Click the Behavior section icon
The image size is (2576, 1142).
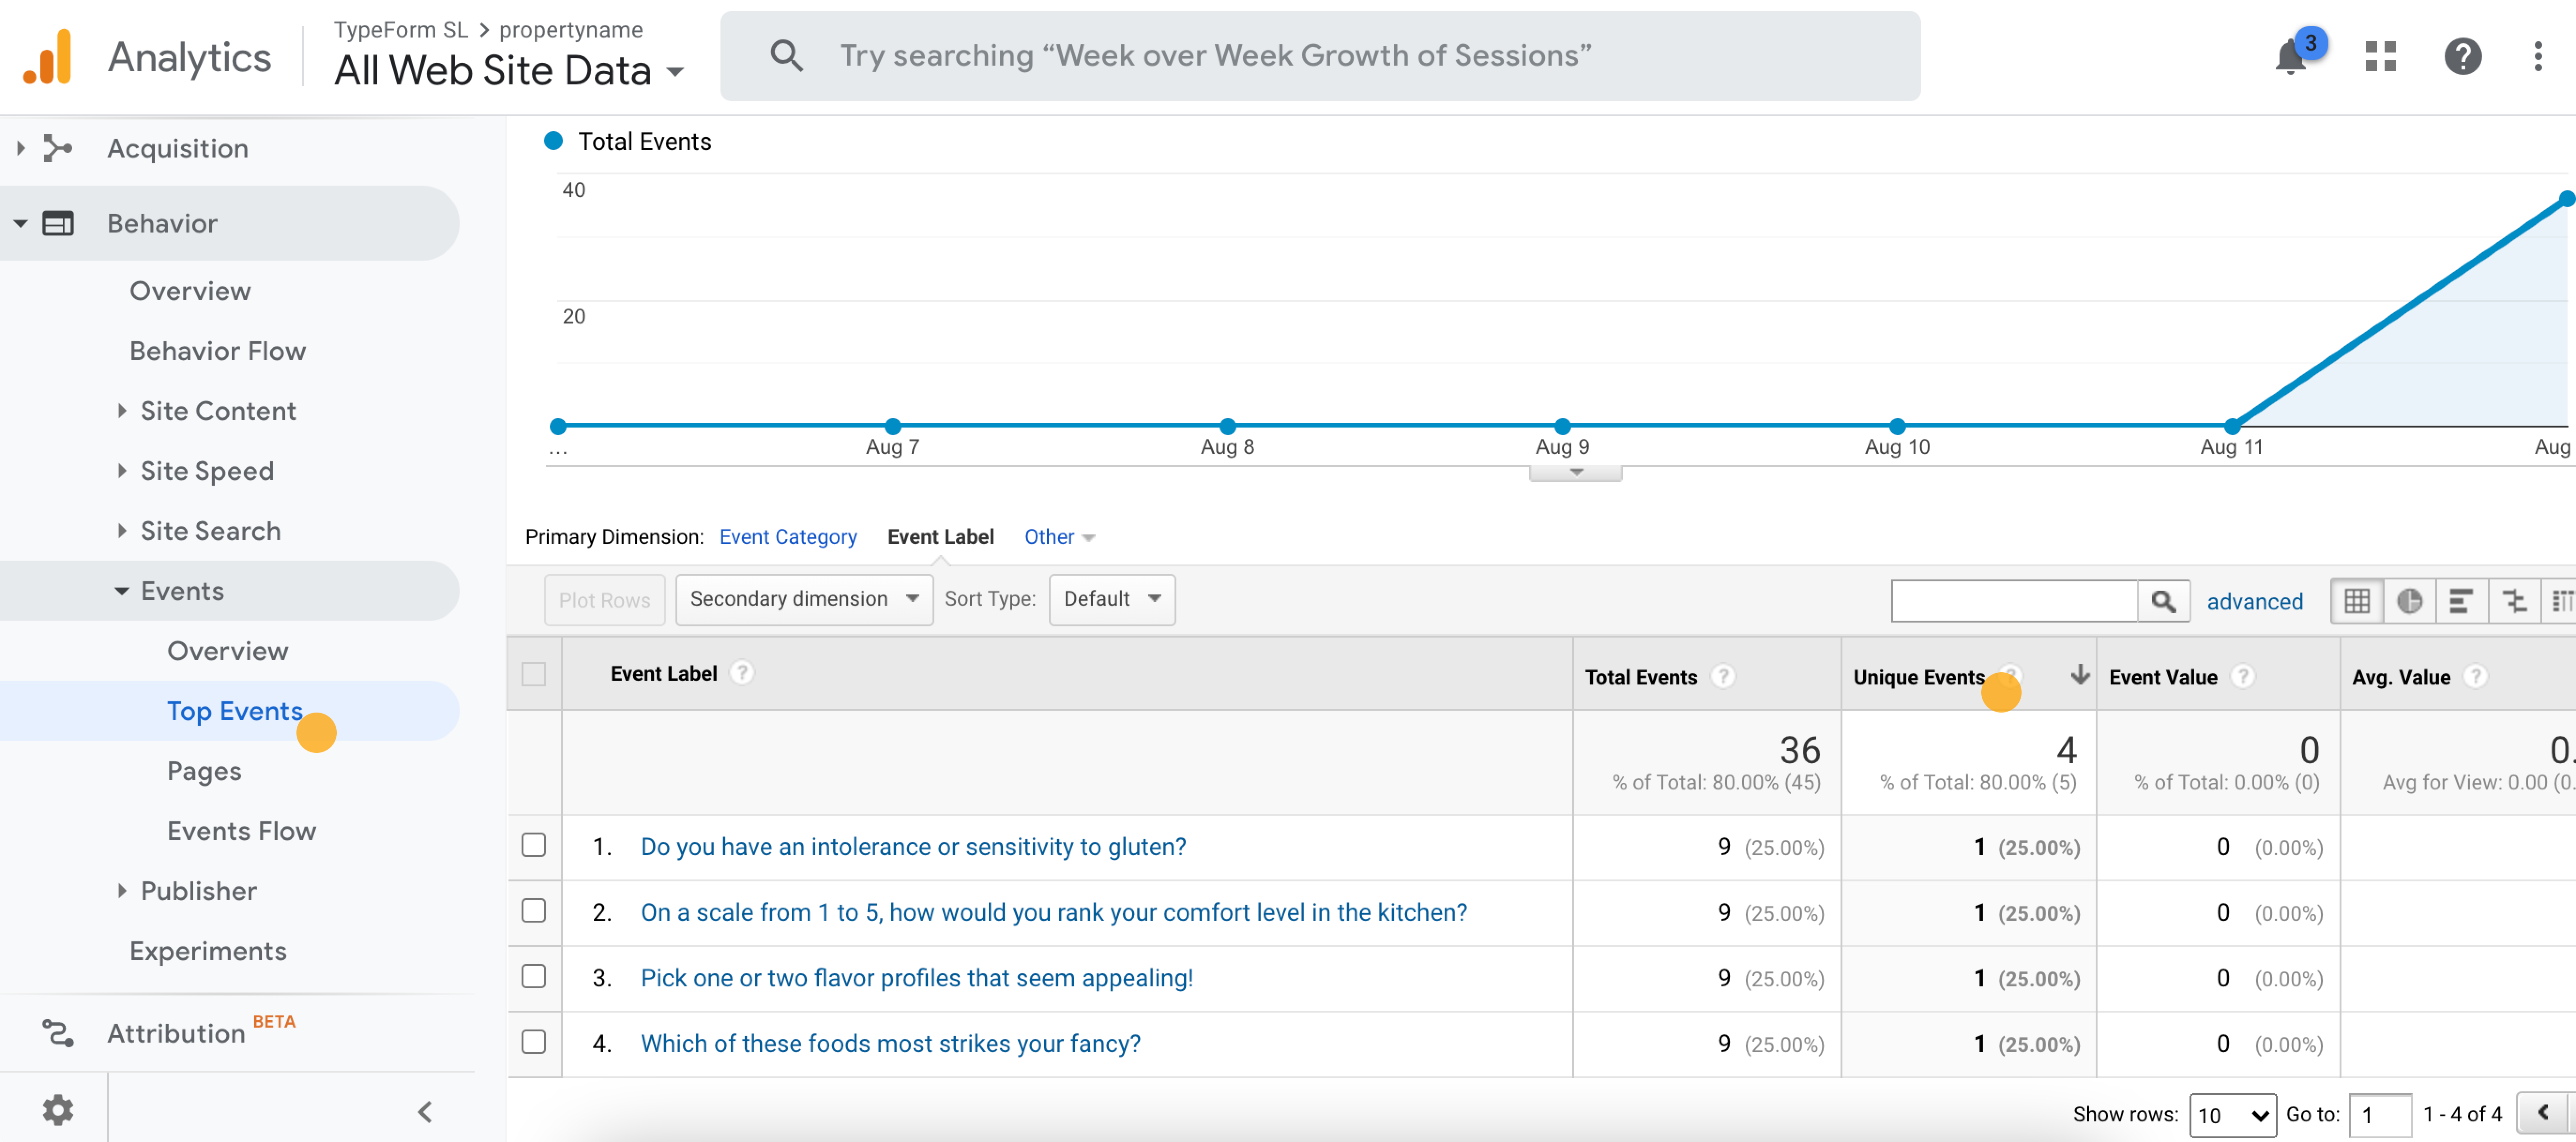[58, 223]
